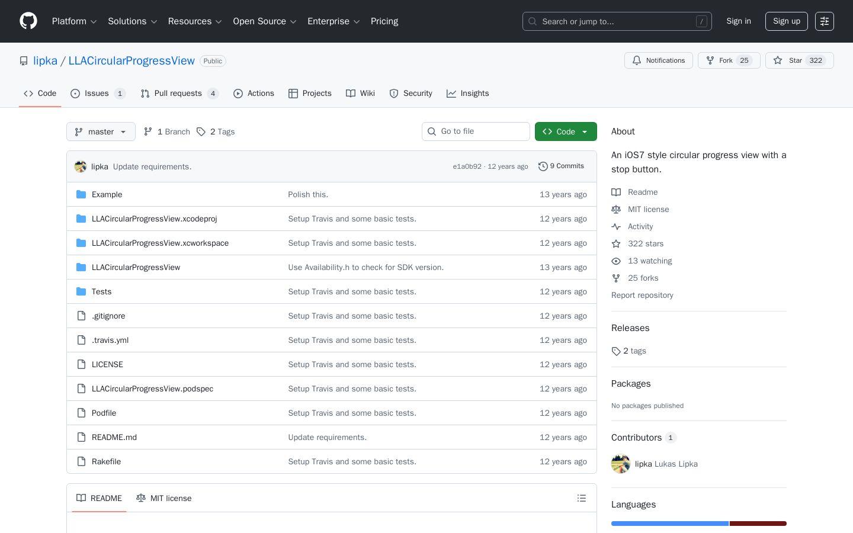Expand the Enterprise menu
Image resolution: width=853 pixels, height=533 pixels.
pyautogui.click(x=333, y=21)
